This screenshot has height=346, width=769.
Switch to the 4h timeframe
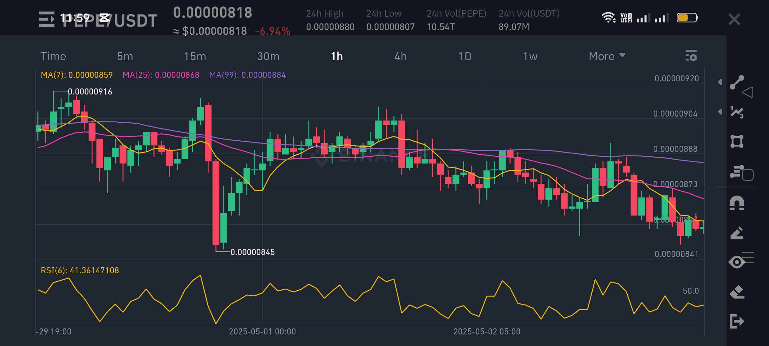pos(400,56)
